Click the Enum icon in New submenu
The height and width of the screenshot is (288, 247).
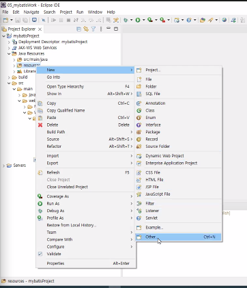click(139, 118)
